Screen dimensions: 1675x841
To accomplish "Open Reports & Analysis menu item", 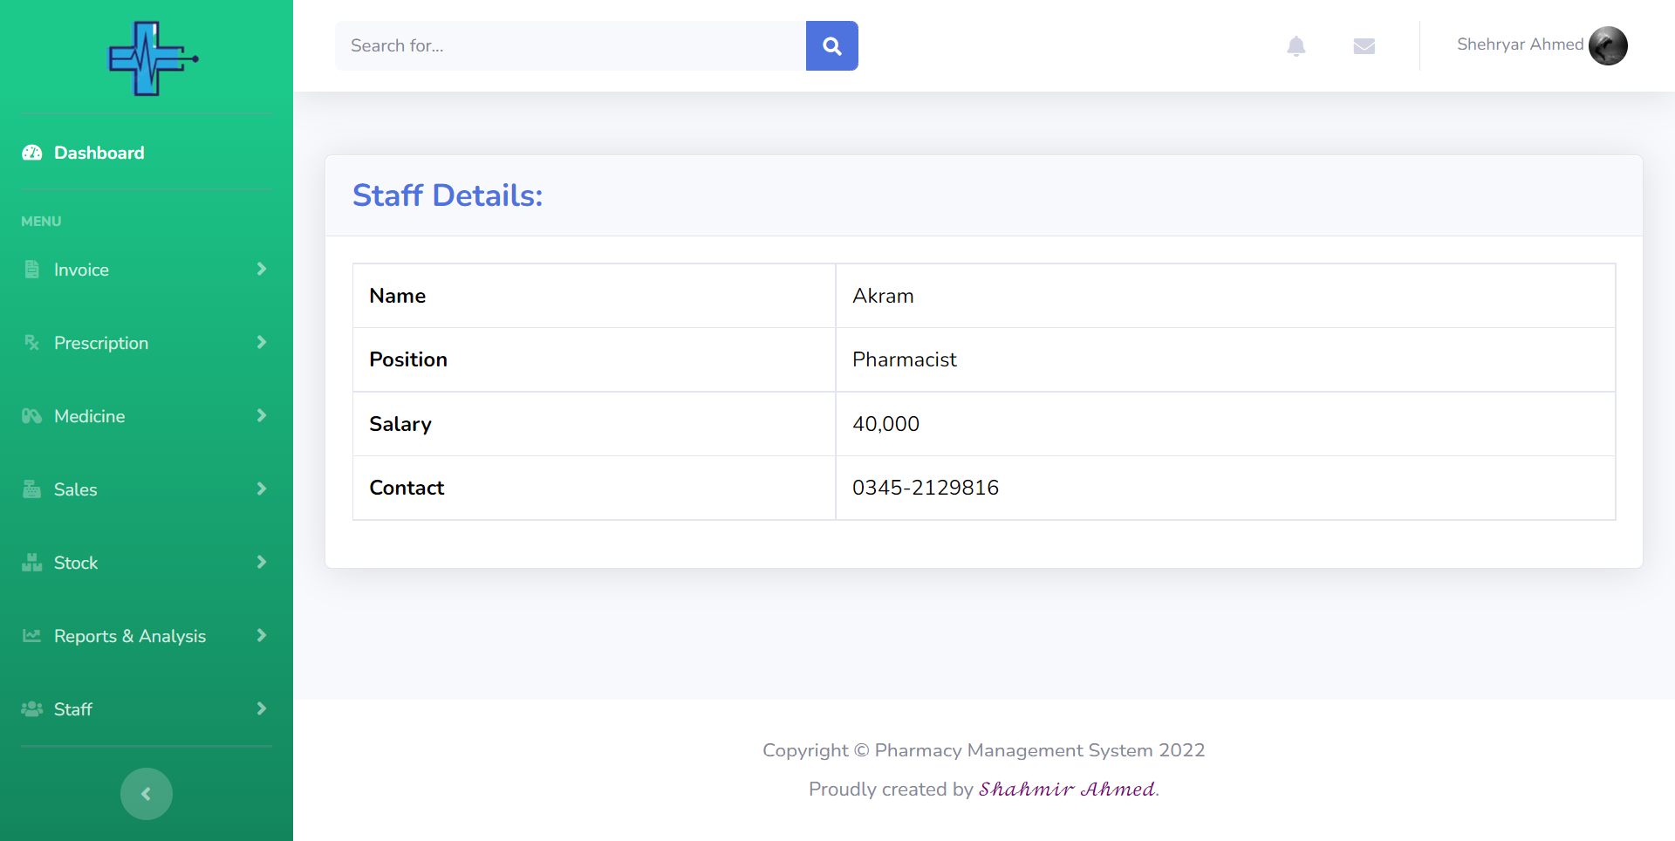I will point(130,636).
